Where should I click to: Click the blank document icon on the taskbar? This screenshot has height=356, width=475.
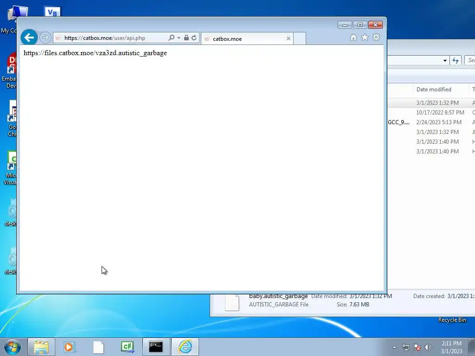(98, 347)
